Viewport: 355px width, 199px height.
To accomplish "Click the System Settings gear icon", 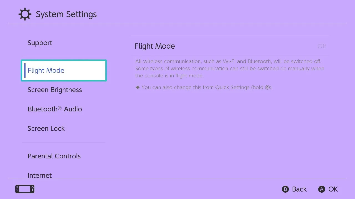I will (25, 14).
